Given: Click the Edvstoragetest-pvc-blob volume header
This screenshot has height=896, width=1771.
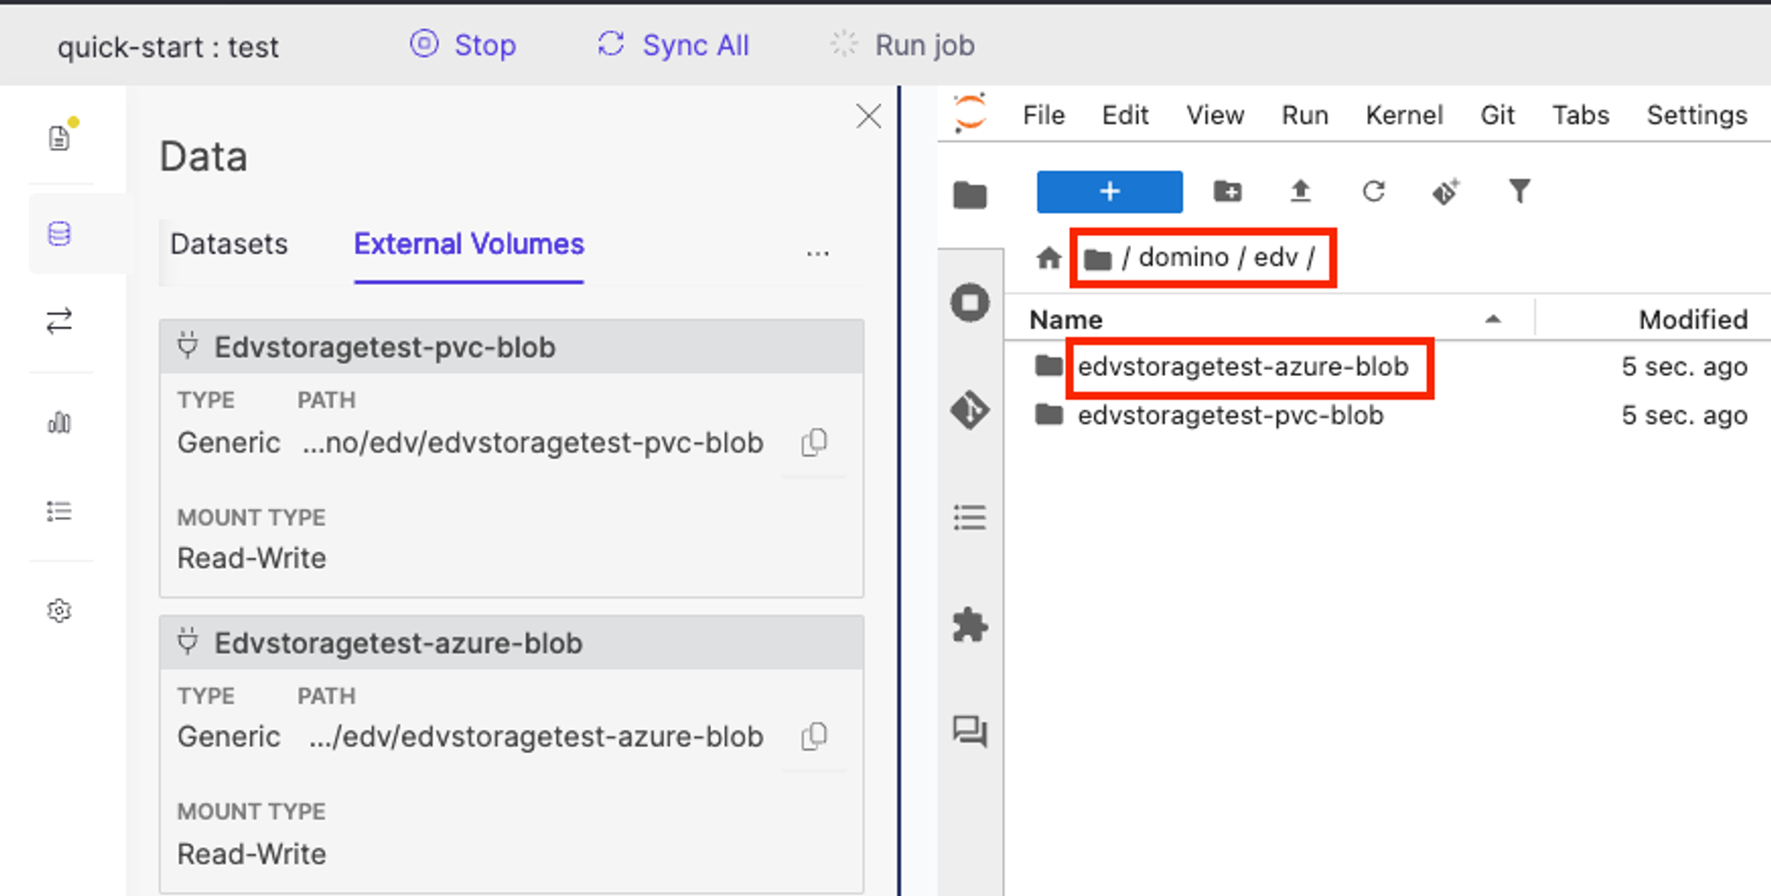Looking at the screenshot, I should 511,348.
